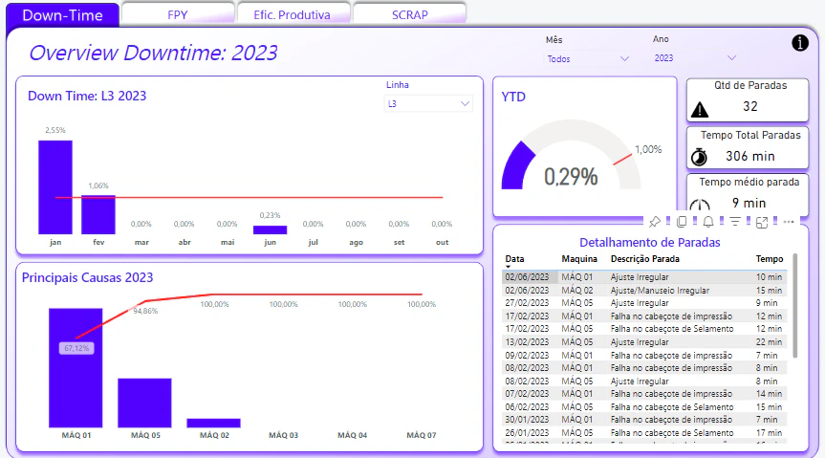Image resolution: width=825 pixels, height=458 pixels.
Task: Click the 06/02/2023 date cell
Action: pos(527,407)
